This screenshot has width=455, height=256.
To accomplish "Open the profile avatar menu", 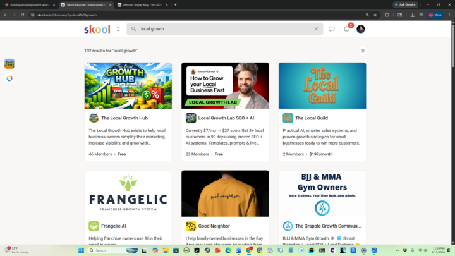I will click(x=361, y=29).
